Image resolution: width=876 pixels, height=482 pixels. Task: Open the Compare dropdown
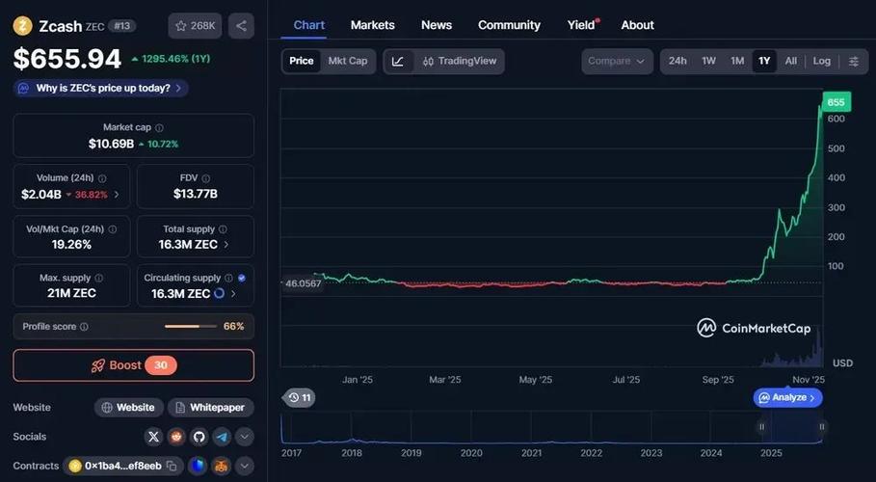click(617, 61)
